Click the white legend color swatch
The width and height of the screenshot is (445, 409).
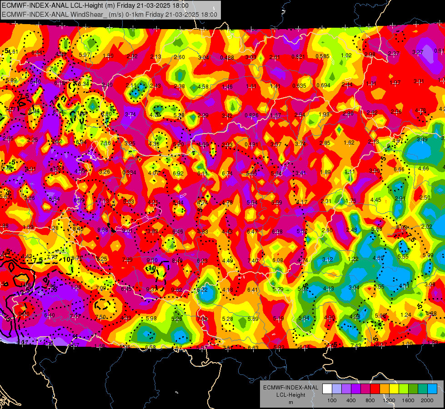pyautogui.click(x=327, y=389)
